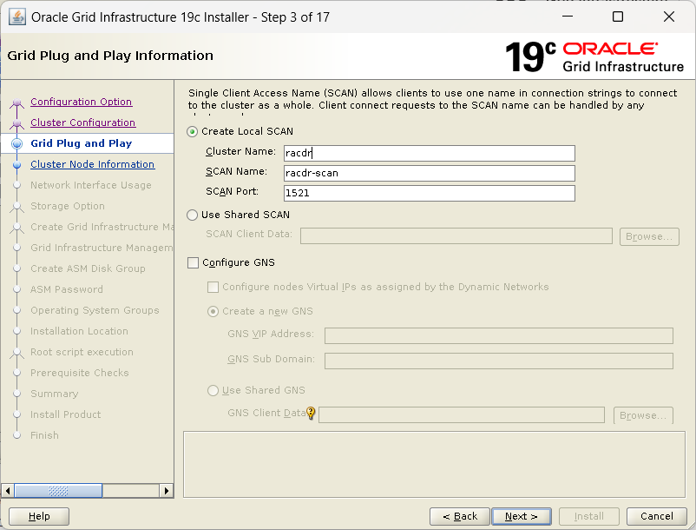The height and width of the screenshot is (530, 696).
Task: Click the Finish step in sidebar
Action: pyautogui.click(x=44, y=436)
